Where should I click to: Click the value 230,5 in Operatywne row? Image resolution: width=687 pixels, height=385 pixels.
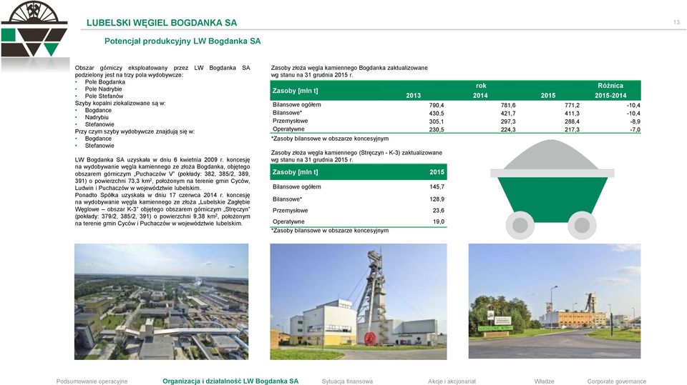point(437,129)
